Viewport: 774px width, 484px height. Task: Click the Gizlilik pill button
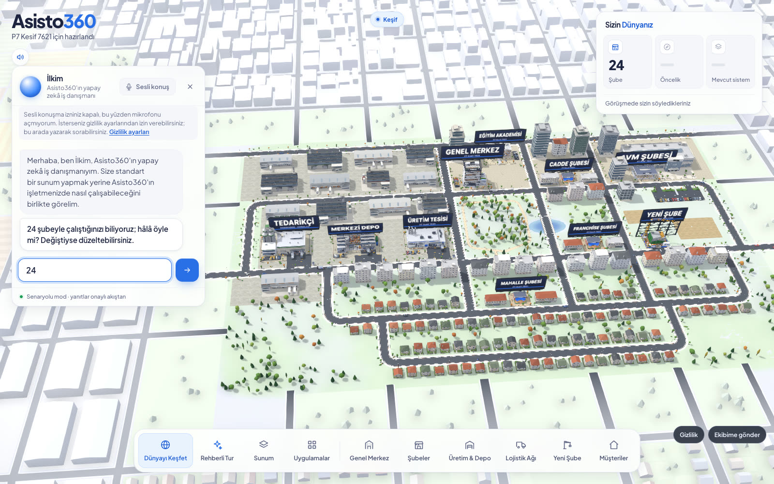[688, 435]
